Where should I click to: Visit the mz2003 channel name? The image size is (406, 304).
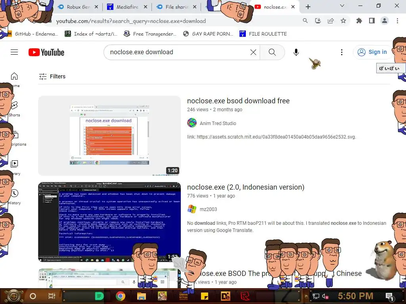(208, 209)
